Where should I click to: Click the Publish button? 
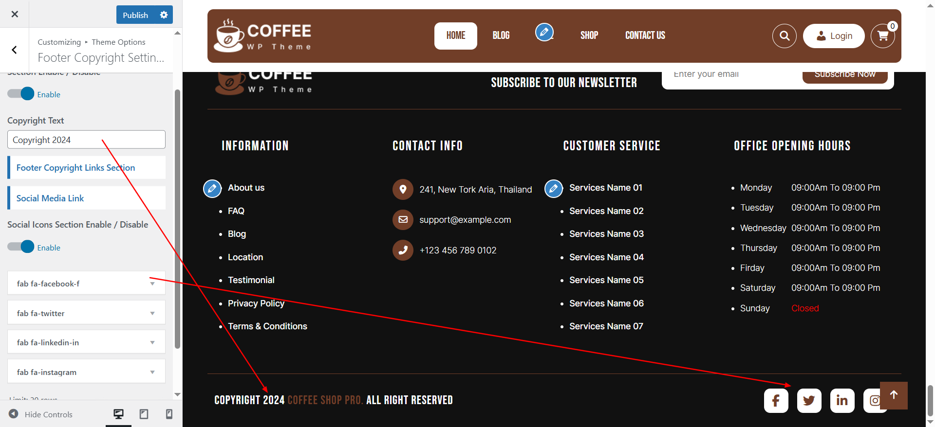(x=135, y=15)
